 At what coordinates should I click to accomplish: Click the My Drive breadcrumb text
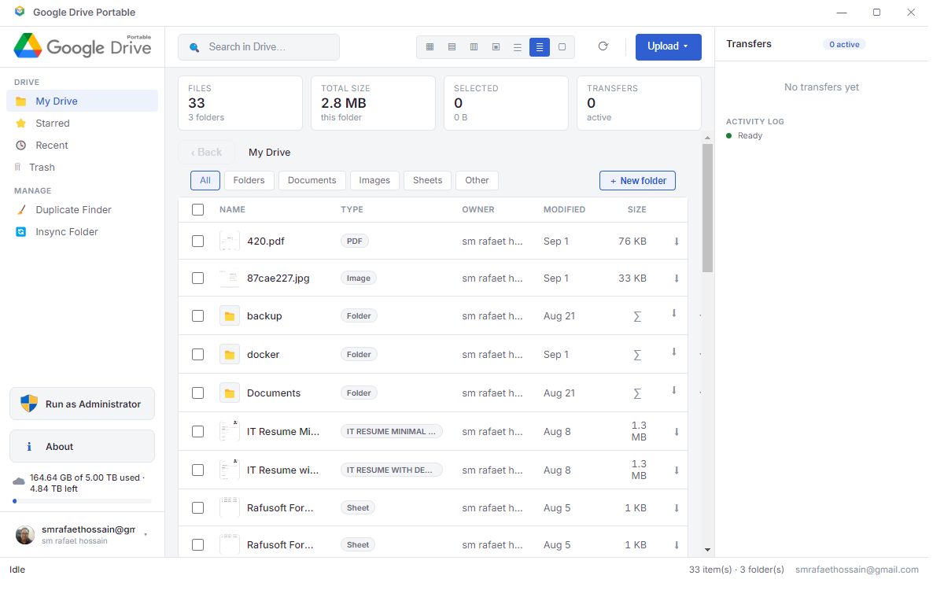[x=270, y=153]
